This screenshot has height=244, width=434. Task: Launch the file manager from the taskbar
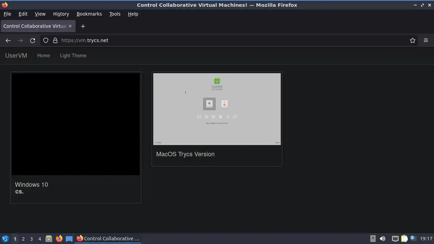[49, 239]
